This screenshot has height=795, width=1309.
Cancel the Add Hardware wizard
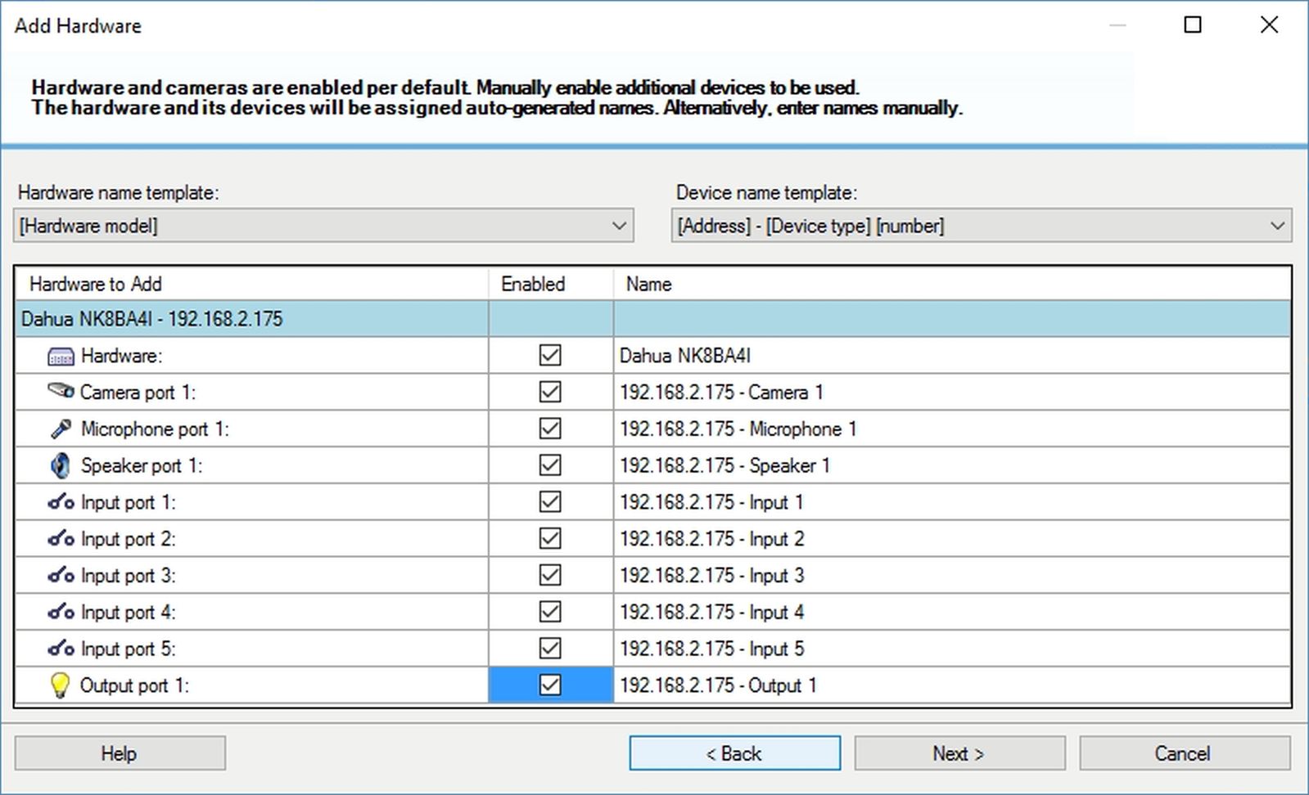[x=1184, y=753]
